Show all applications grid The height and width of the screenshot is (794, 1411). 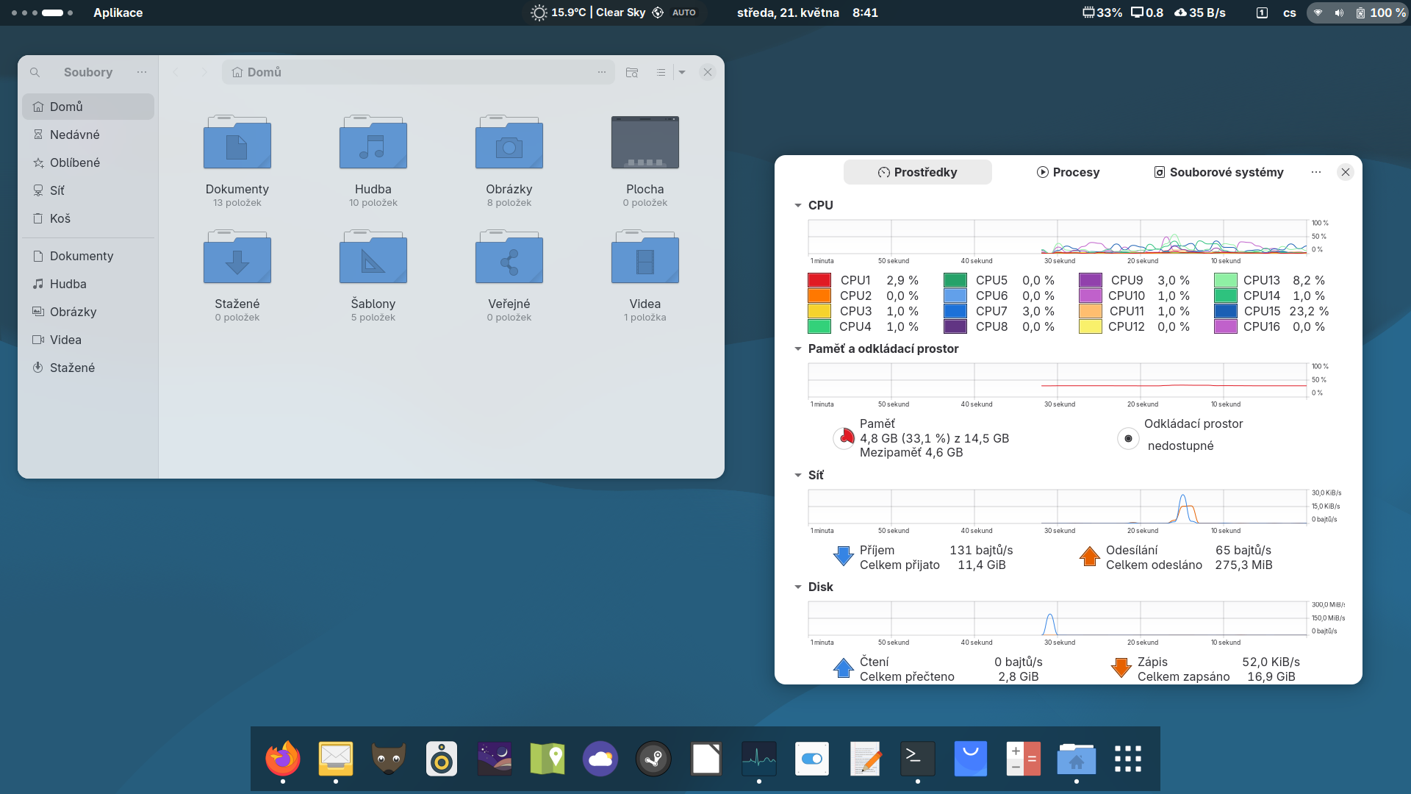[1128, 759]
